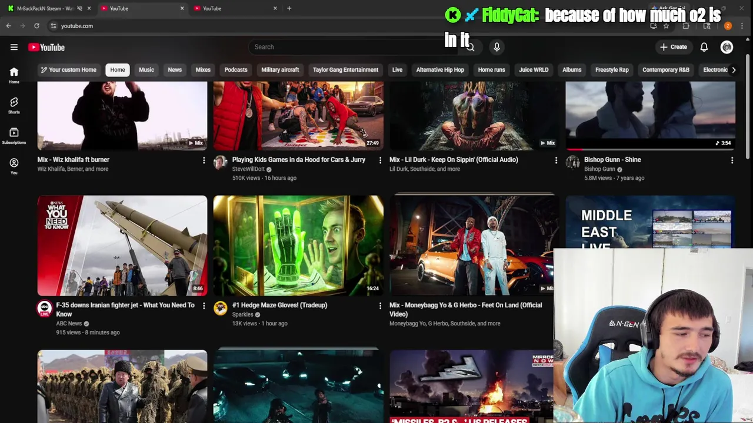Open options for Playing Kids Games video

[x=380, y=160]
